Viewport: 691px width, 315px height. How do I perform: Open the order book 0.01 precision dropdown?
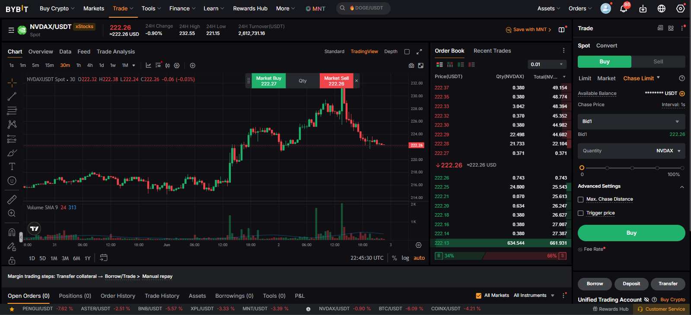[547, 64]
